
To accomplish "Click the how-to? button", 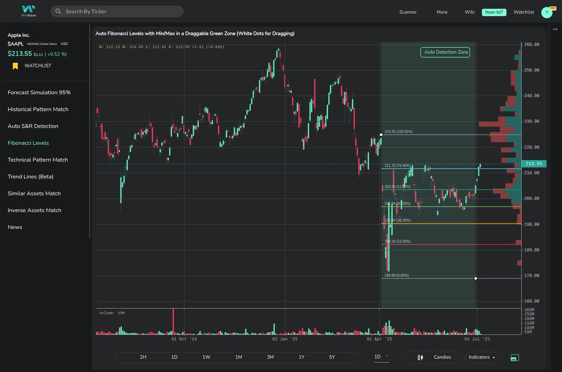I will 495,12.
